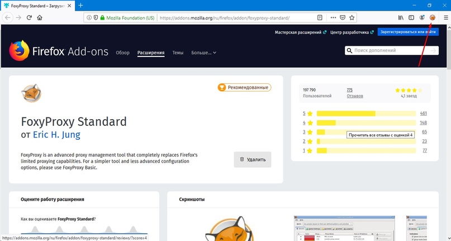Submit search with the arrow icon

tap(434, 51)
